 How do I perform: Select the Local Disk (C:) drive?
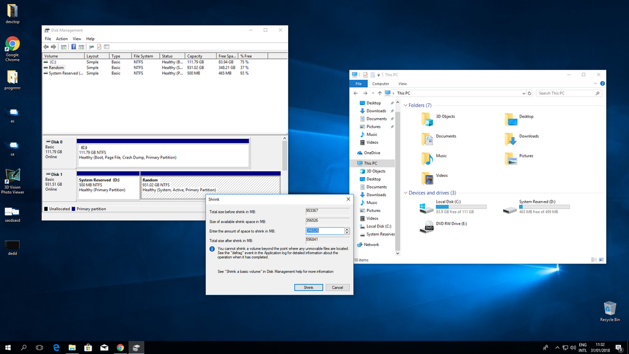[x=453, y=206]
